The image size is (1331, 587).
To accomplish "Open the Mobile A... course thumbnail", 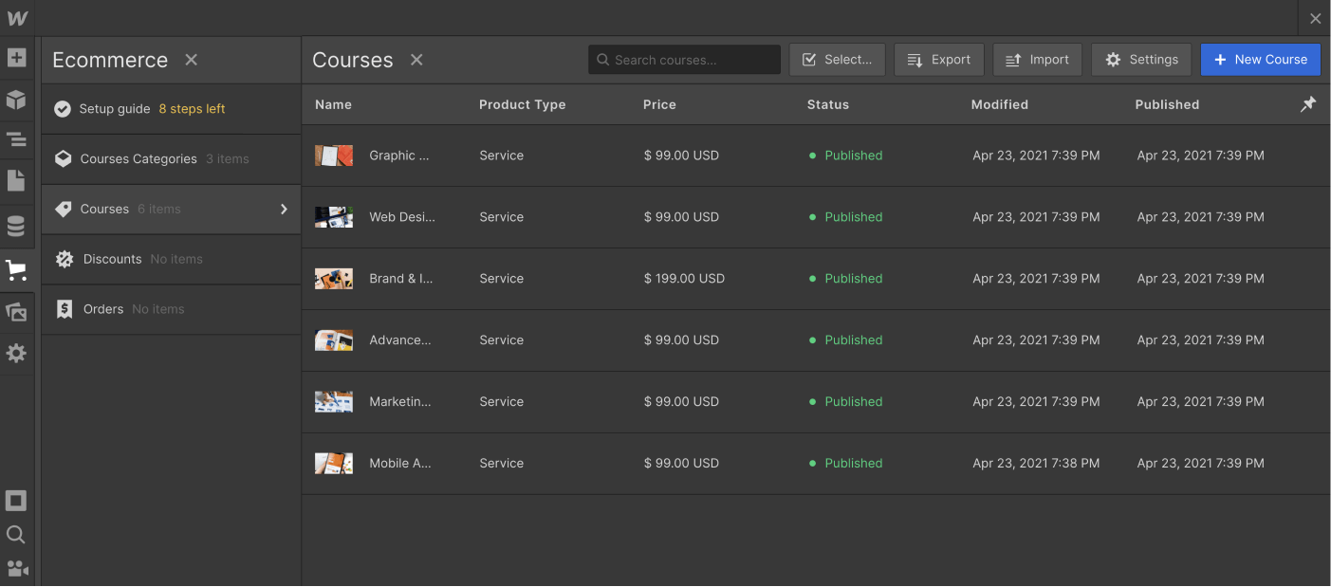I will pyautogui.click(x=334, y=464).
